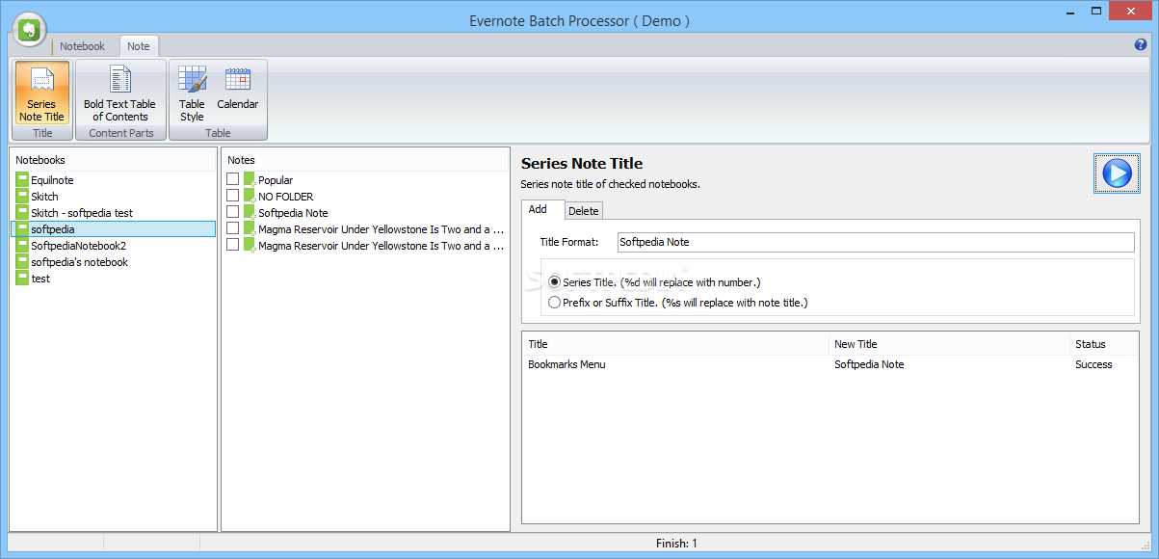This screenshot has height=559, width=1159.
Task: Click the note icon beside NO FOLDER
Action: tap(250, 197)
